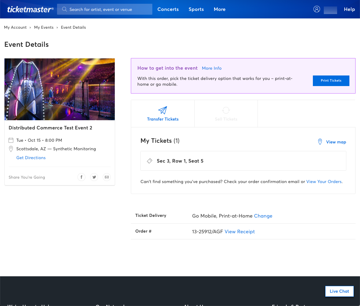
Task: Click the Order # label
Action: tap(143, 231)
